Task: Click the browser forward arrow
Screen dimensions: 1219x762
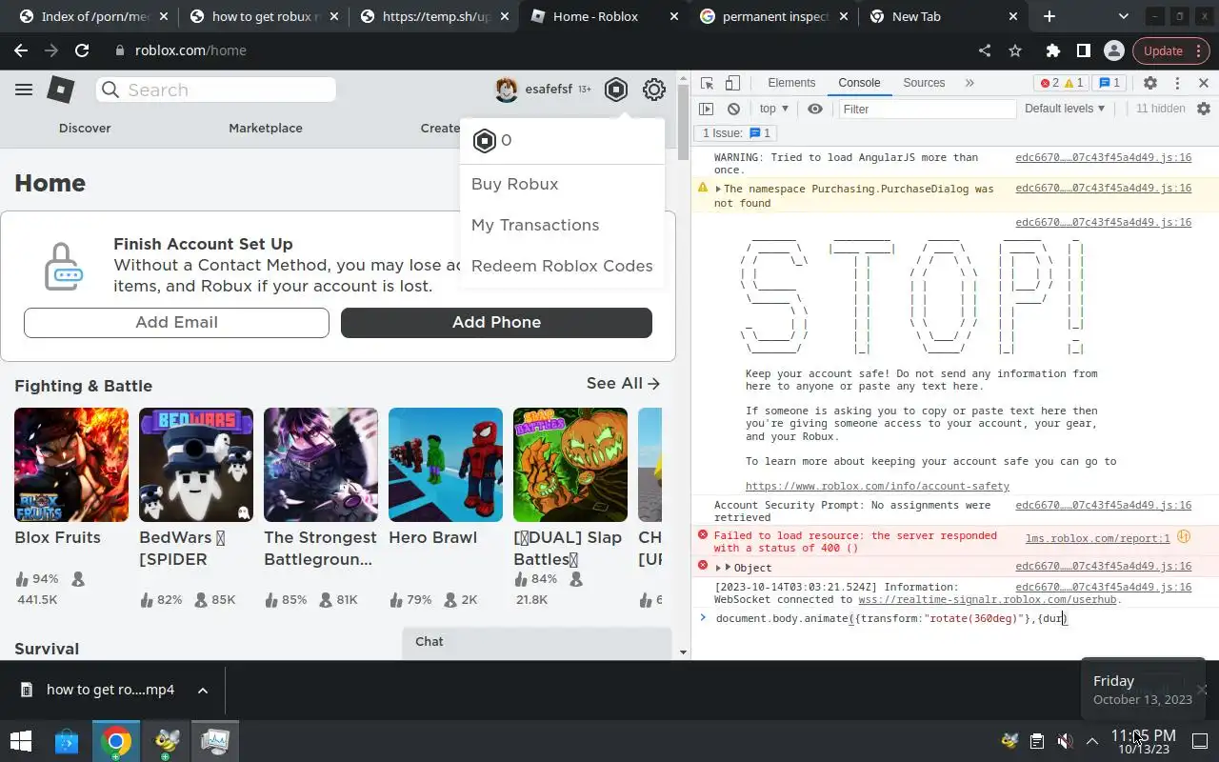Action: click(x=51, y=50)
